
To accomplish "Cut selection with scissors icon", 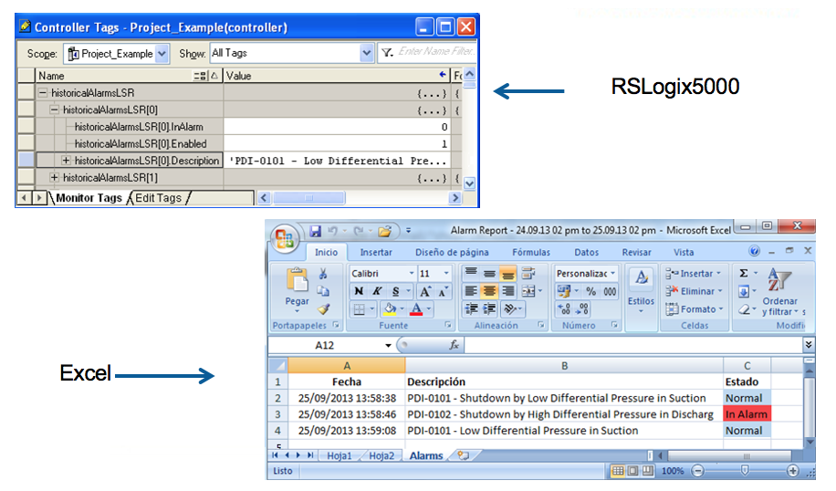I will click(323, 274).
